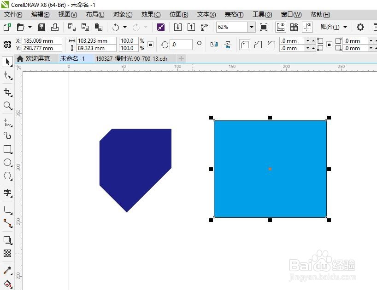Click the Export icon

191,27
